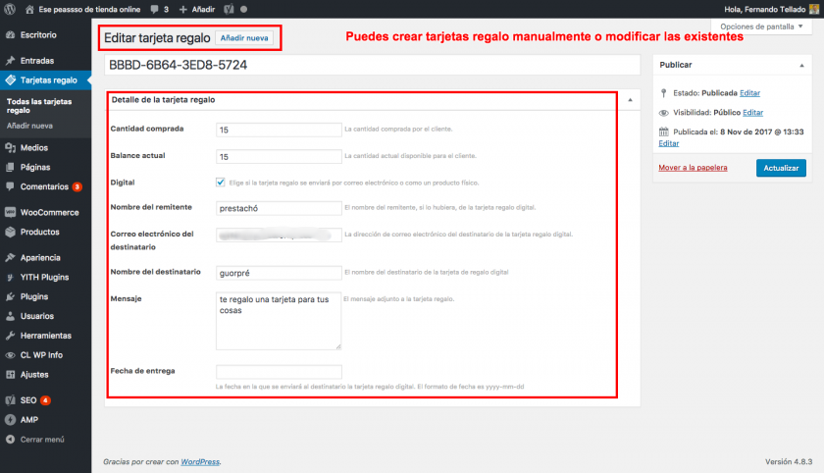Open the Añadir nueva submenu item
This screenshot has width=824, height=473.
click(29, 127)
